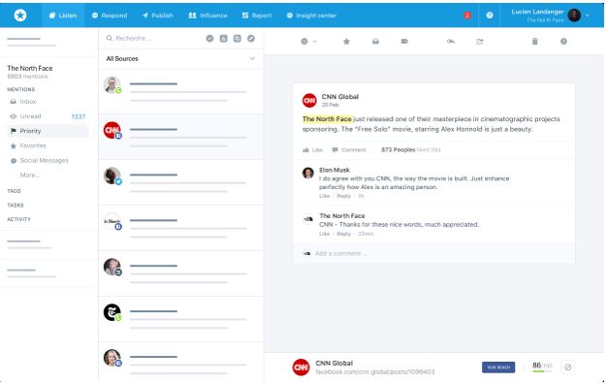Click the share forward icon in toolbar
This screenshot has width=607, height=383.
click(480, 42)
